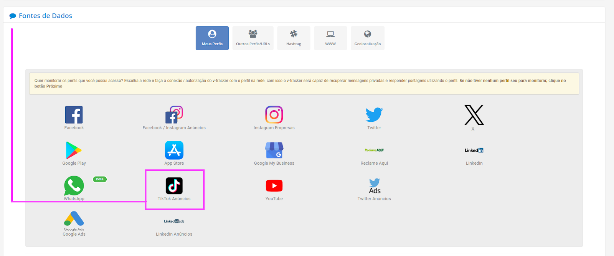This screenshot has height=256, width=614.
Task: Click the TikTok Anúncios label
Action: 174,199
